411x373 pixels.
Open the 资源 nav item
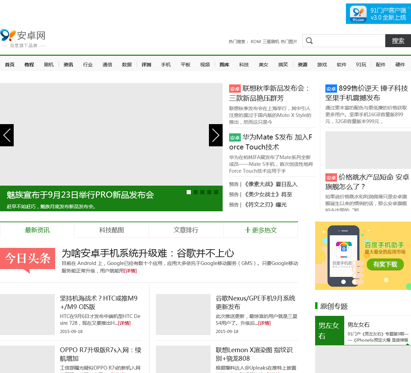pyautogui.click(x=302, y=65)
